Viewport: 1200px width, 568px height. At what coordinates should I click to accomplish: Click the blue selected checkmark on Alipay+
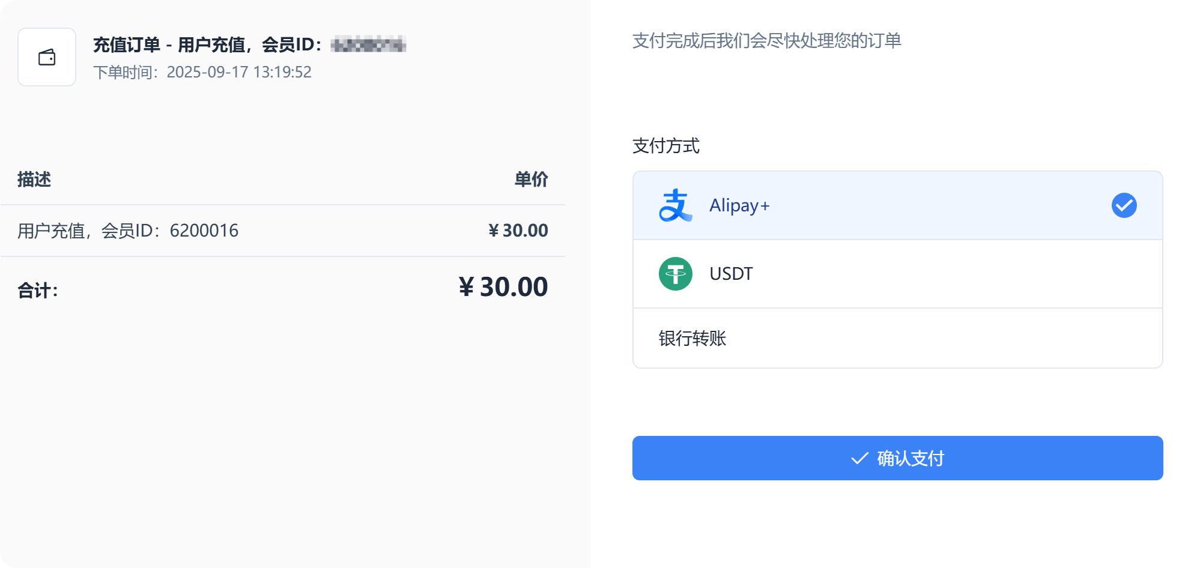[x=1124, y=205]
